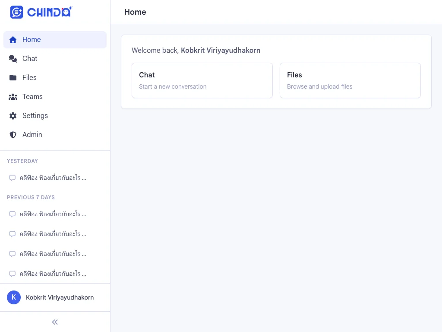Collapse the sidebar with double chevron

click(55, 322)
